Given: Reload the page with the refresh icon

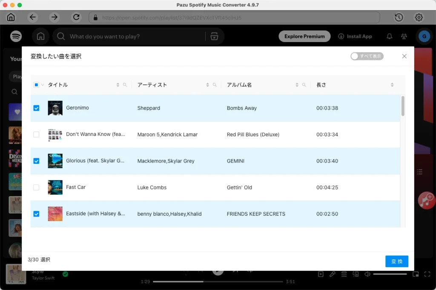Looking at the screenshot, I should (x=76, y=17).
